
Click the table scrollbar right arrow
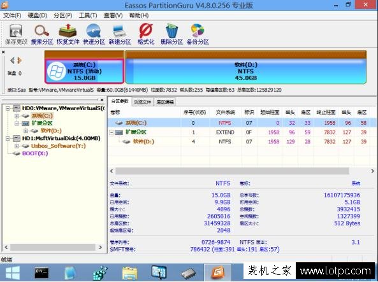click(x=372, y=171)
